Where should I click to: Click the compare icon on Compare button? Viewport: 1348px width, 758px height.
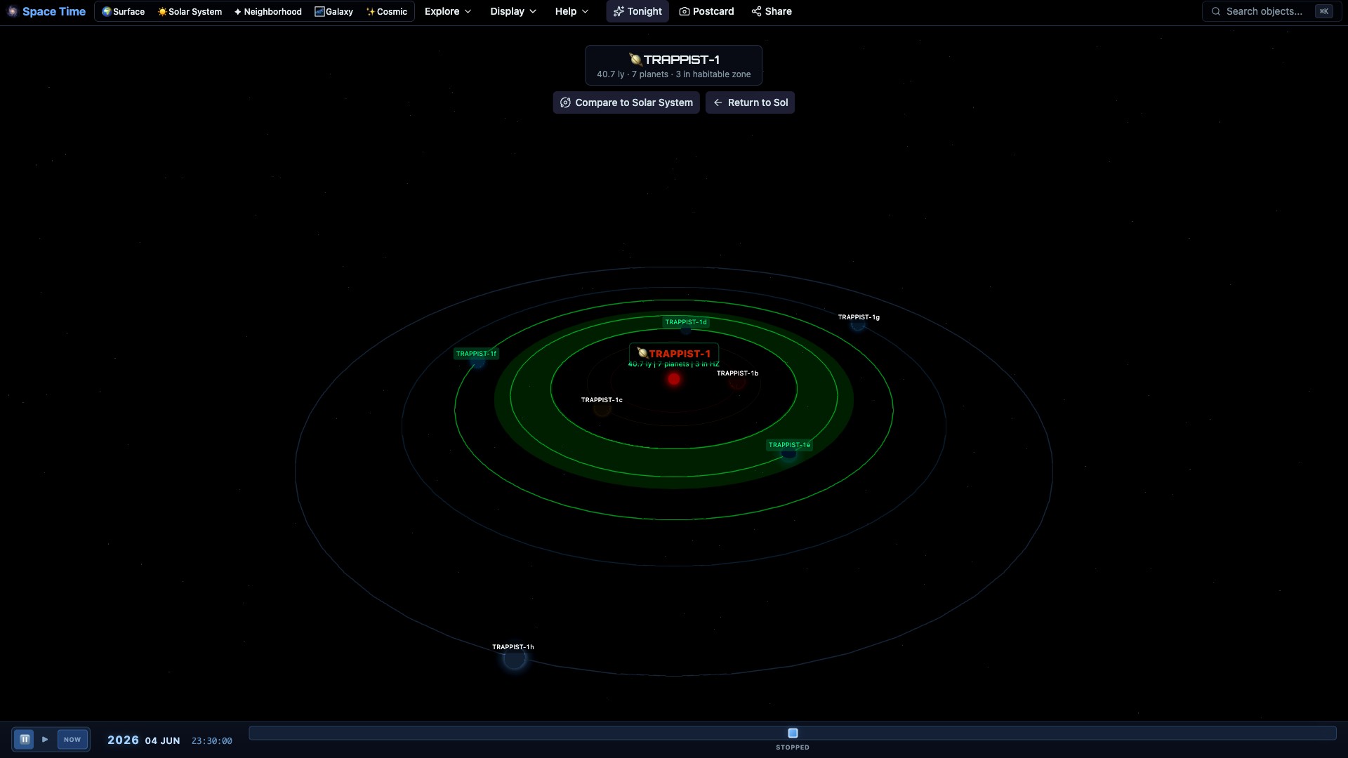(x=565, y=102)
